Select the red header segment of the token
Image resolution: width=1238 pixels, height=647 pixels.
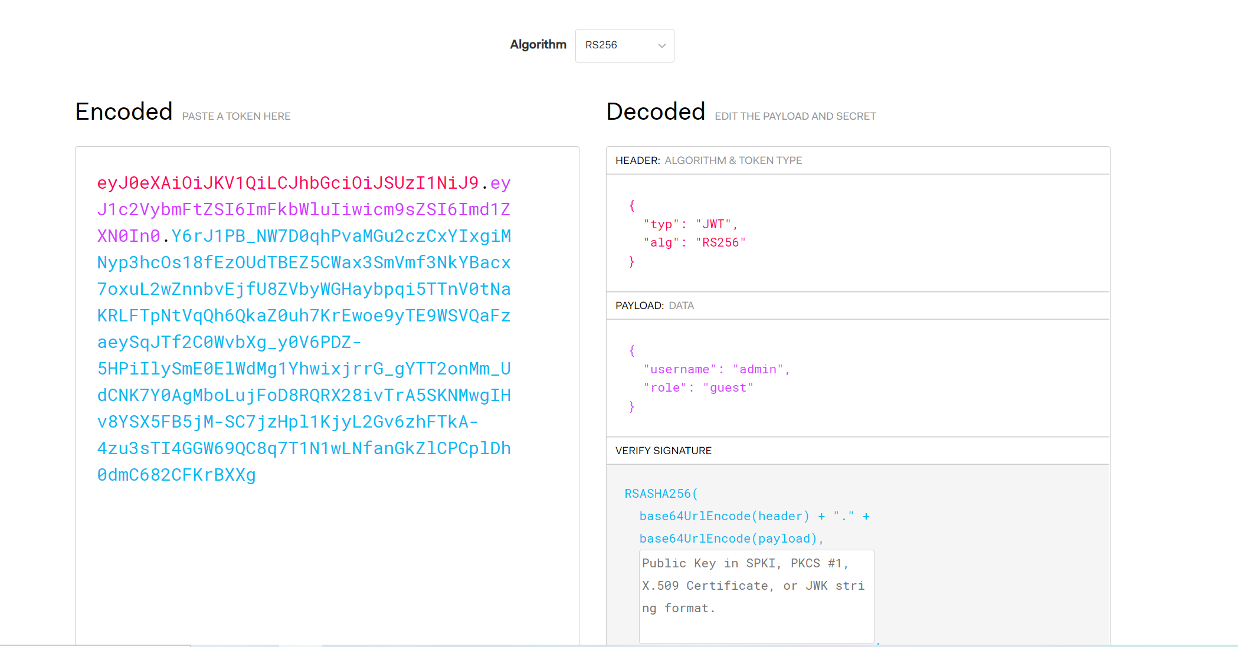[x=289, y=183]
